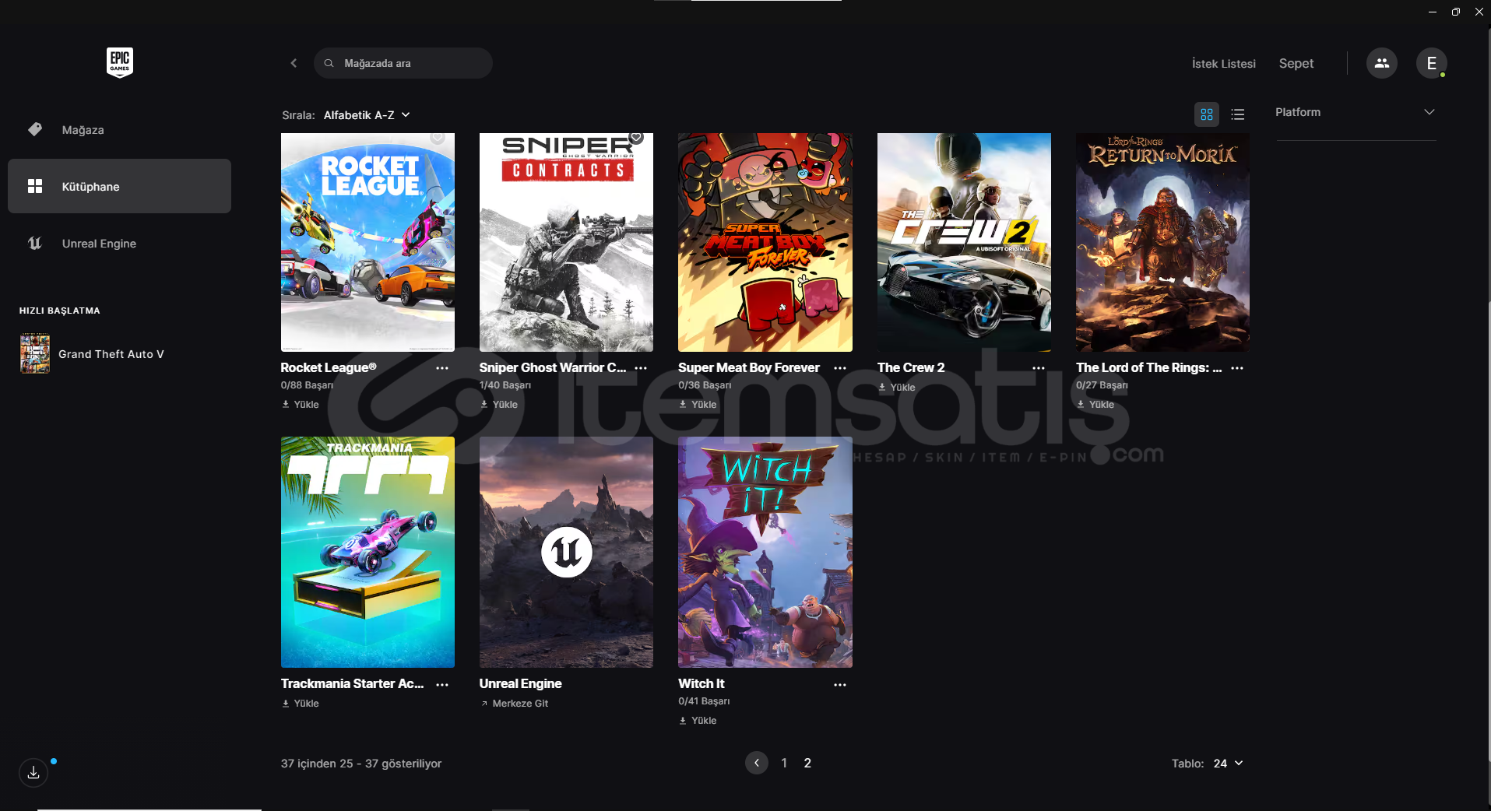1491x811 pixels.
Task: Open the Trackmania cover art
Action: tap(367, 552)
